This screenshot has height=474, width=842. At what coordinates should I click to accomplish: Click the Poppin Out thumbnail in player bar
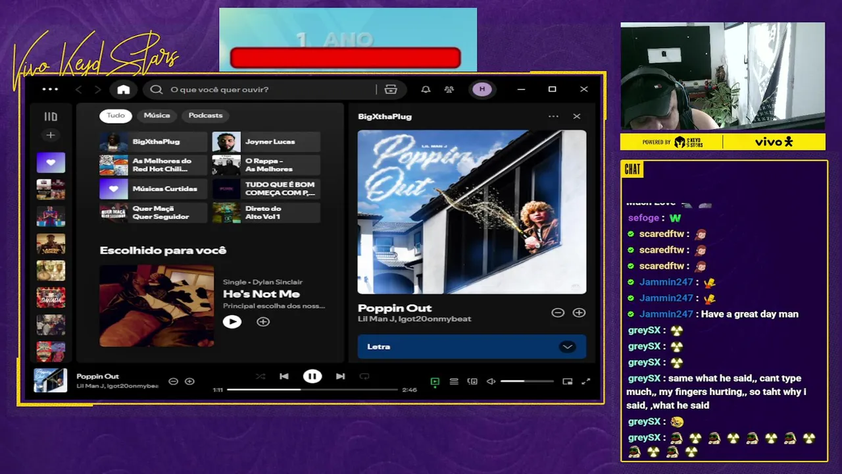(51, 381)
